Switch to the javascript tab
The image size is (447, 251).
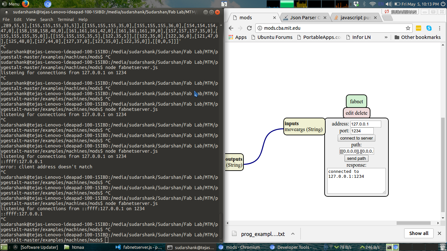click(x=355, y=18)
